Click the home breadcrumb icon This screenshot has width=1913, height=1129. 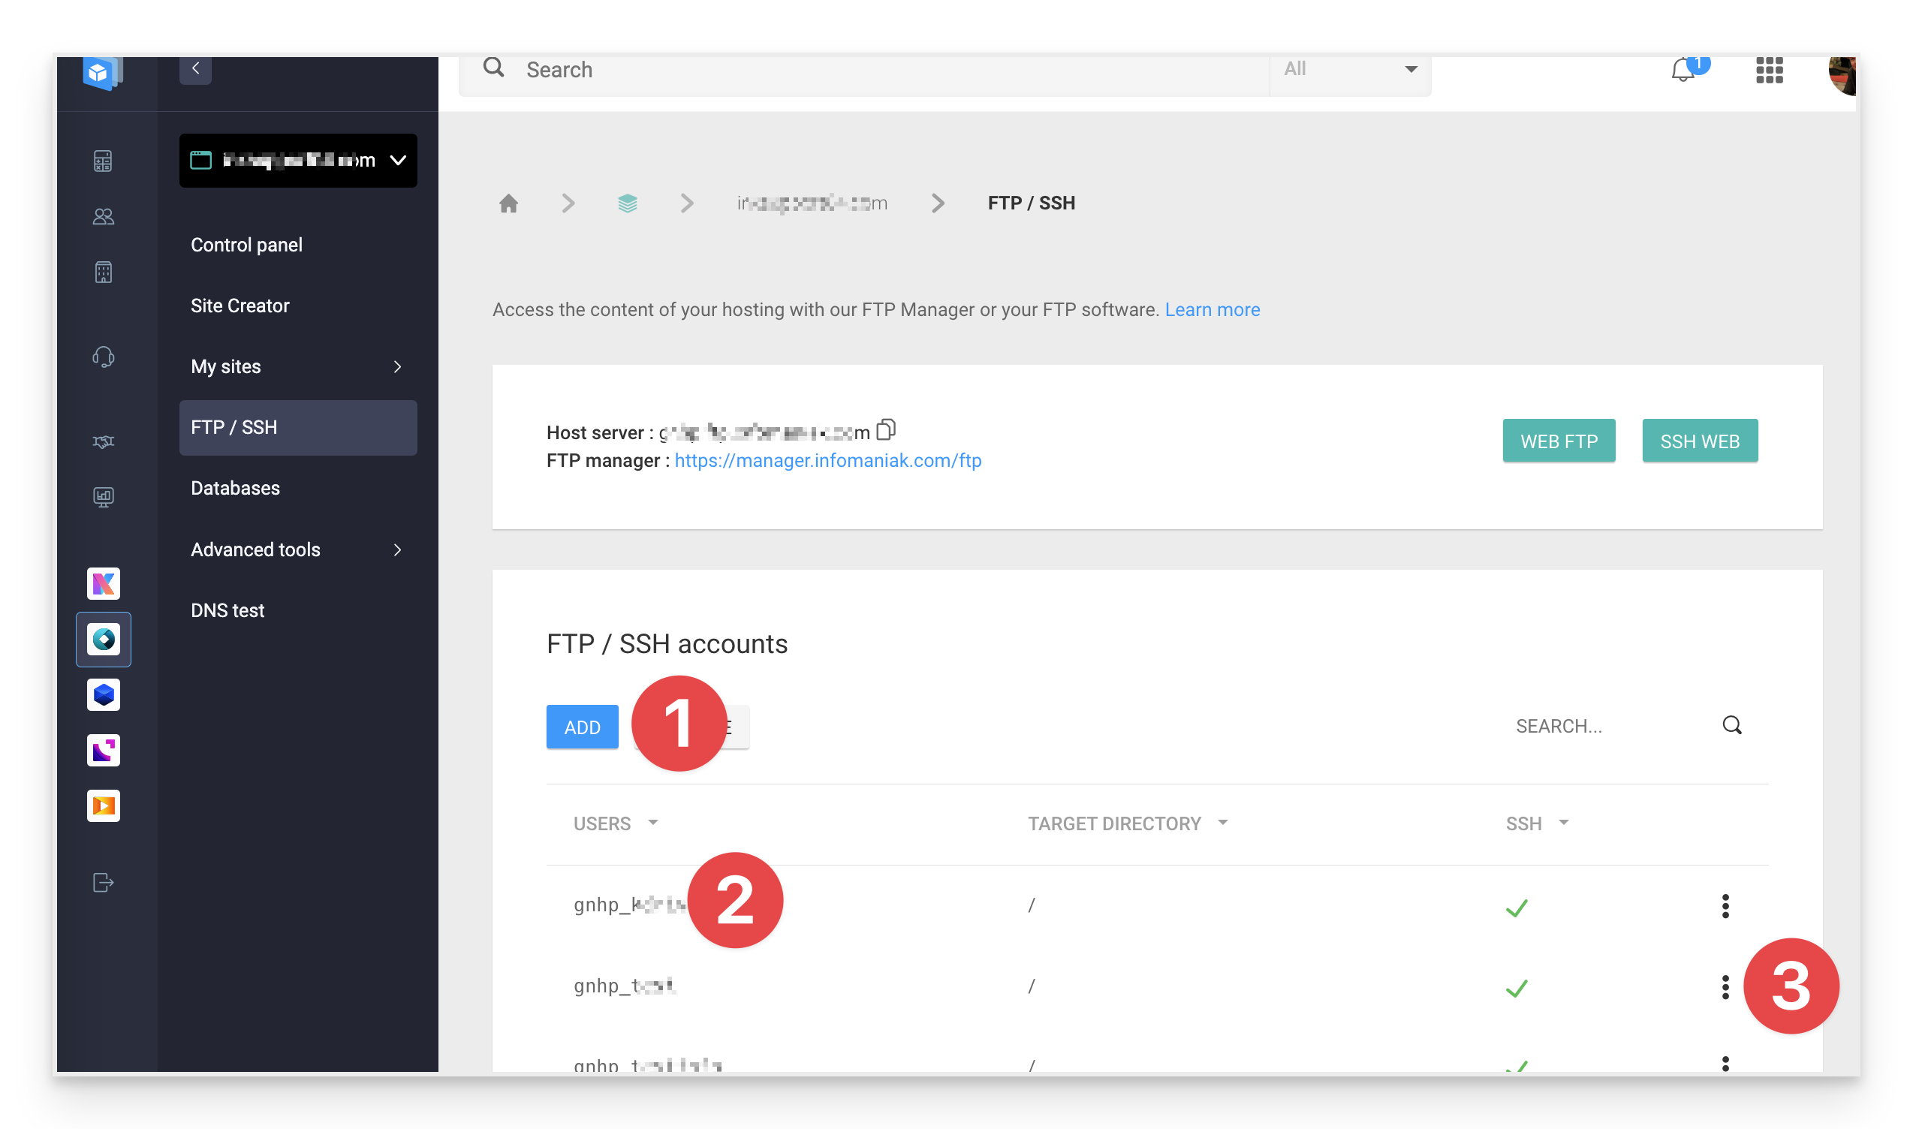coord(508,203)
